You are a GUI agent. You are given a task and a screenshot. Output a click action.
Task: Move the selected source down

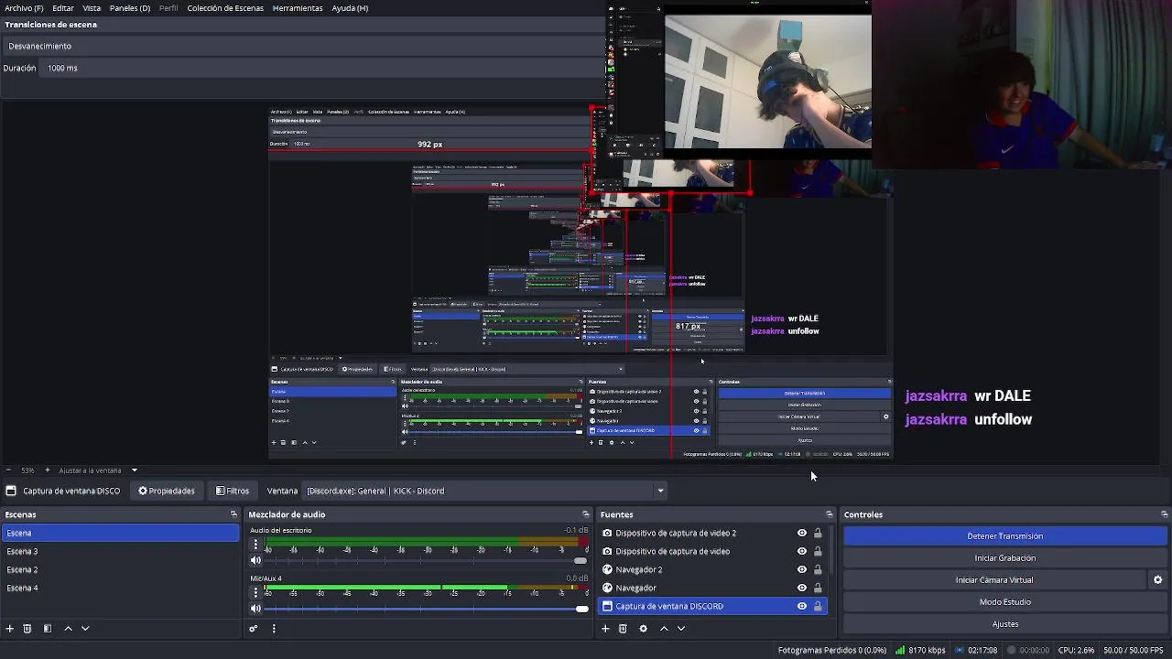[681, 629]
